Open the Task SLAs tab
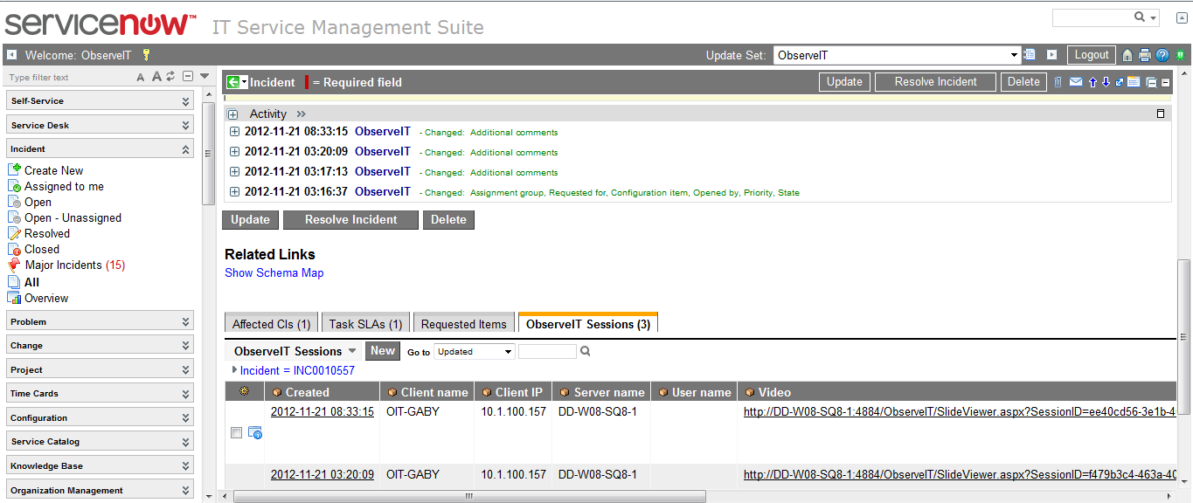 pyautogui.click(x=365, y=324)
